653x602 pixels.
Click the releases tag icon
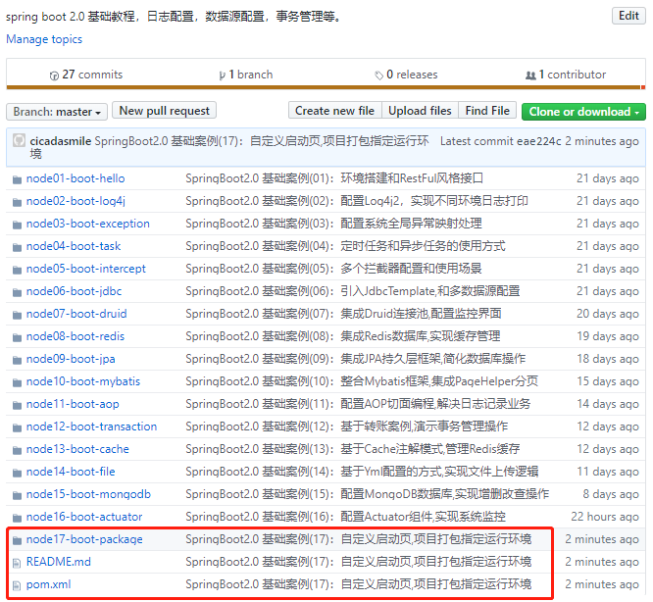378,75
